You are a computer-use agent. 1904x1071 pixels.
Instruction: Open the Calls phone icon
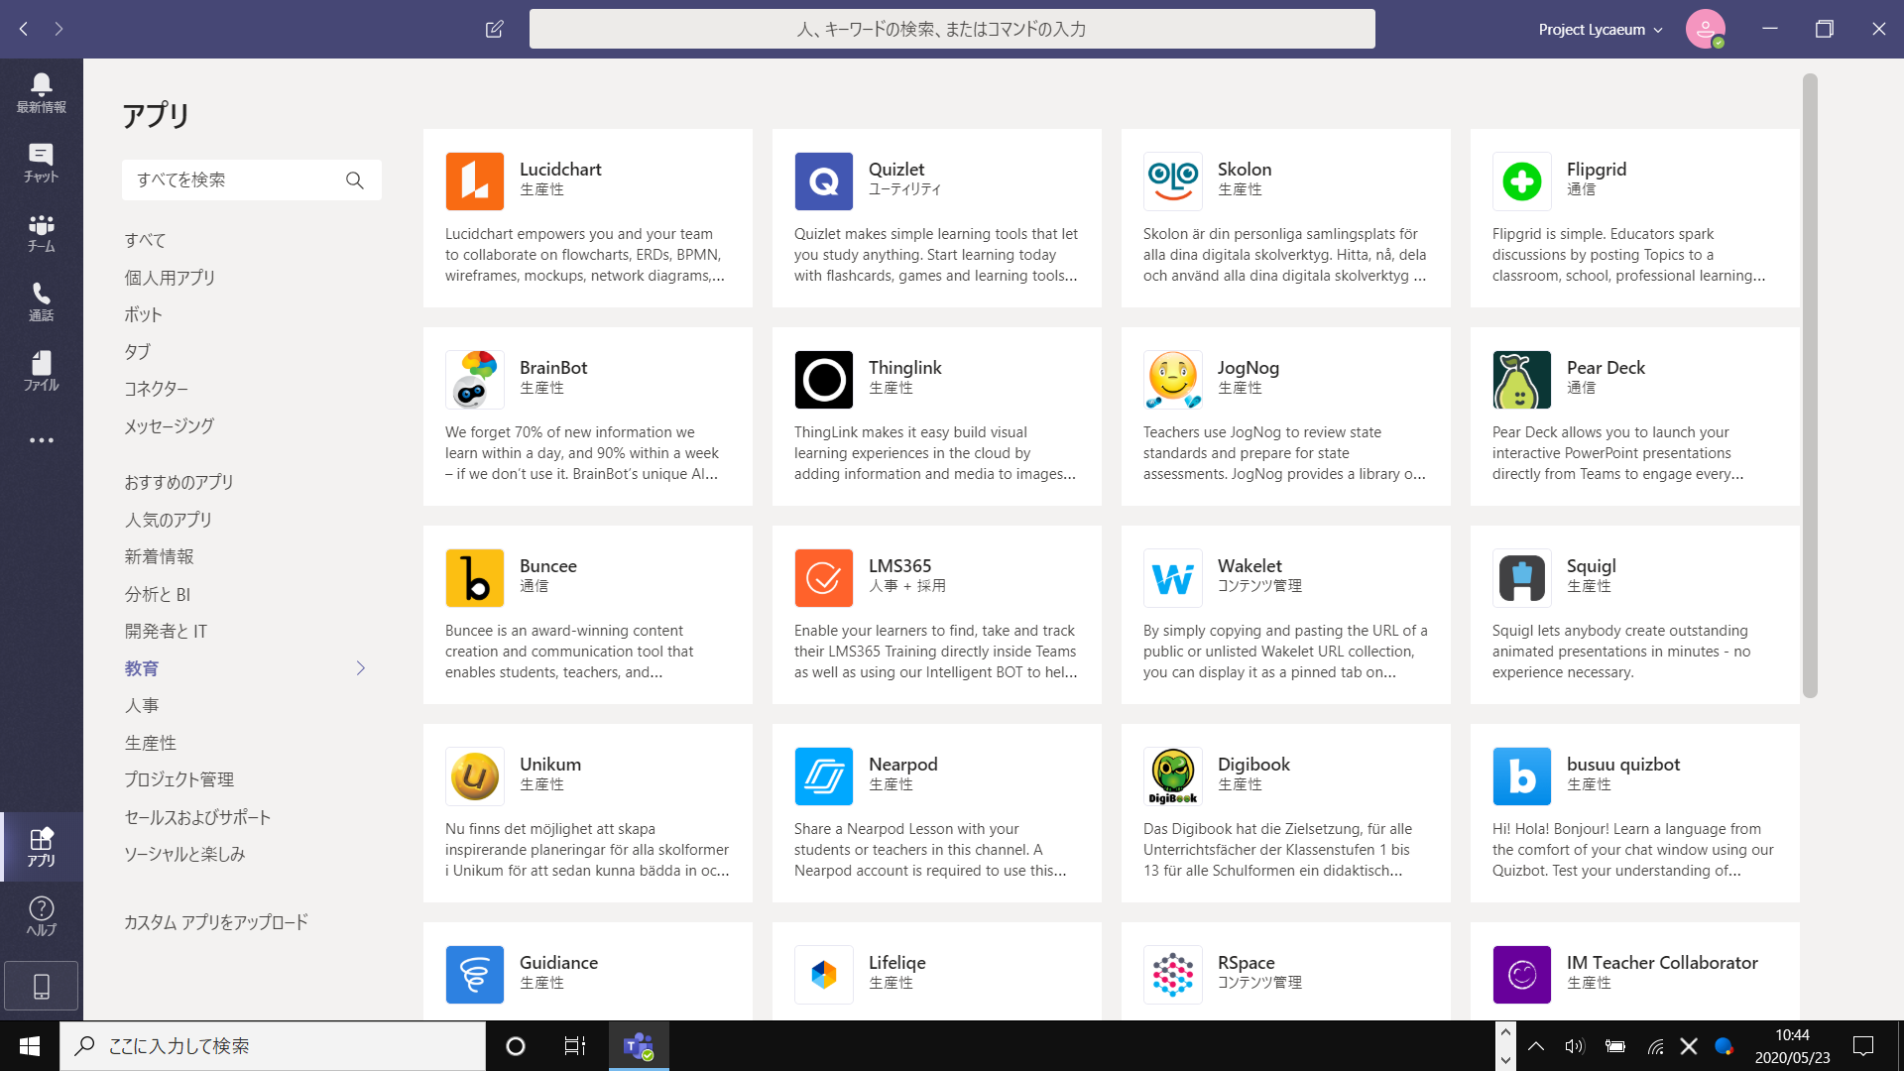[41, 301]
